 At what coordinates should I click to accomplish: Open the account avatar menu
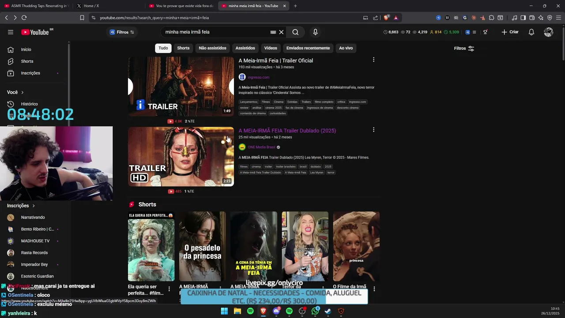pos(549,32)
